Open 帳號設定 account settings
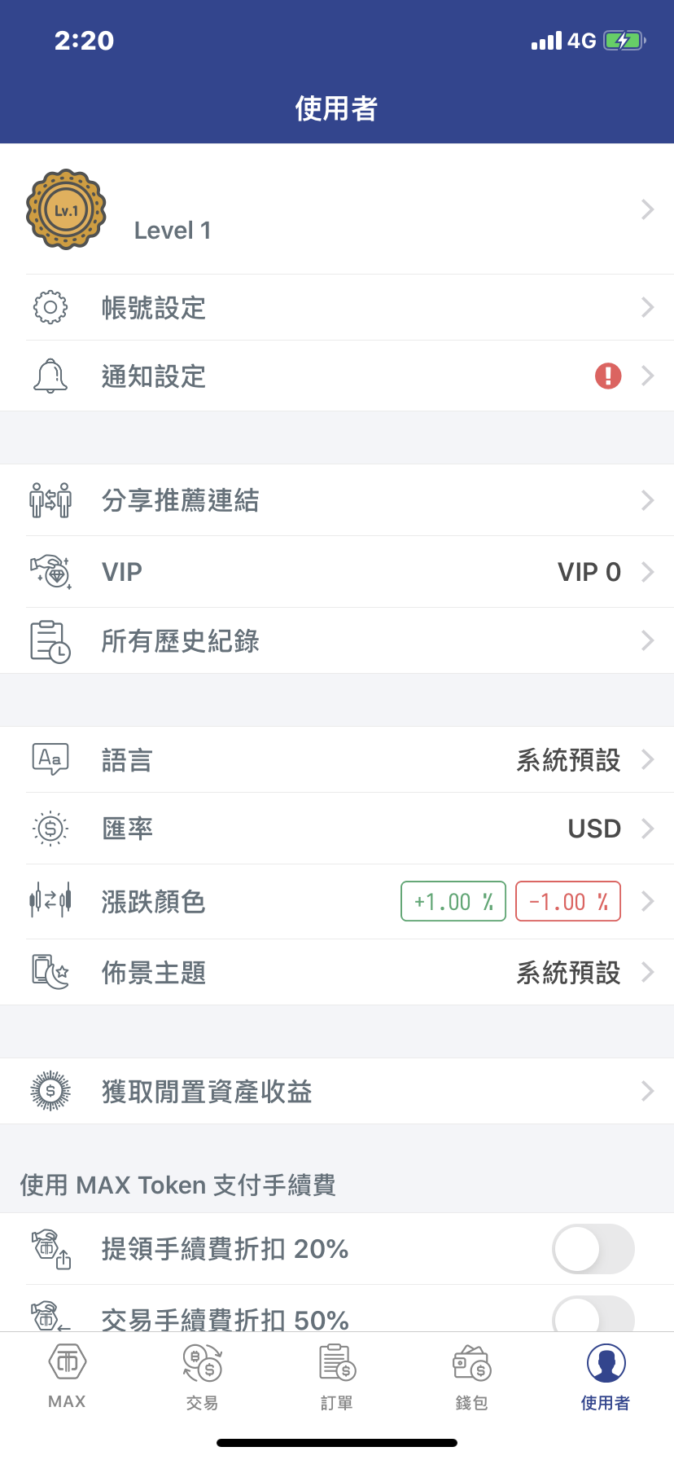Viewport: 674px width, 1460px height. tap(154, 308)
